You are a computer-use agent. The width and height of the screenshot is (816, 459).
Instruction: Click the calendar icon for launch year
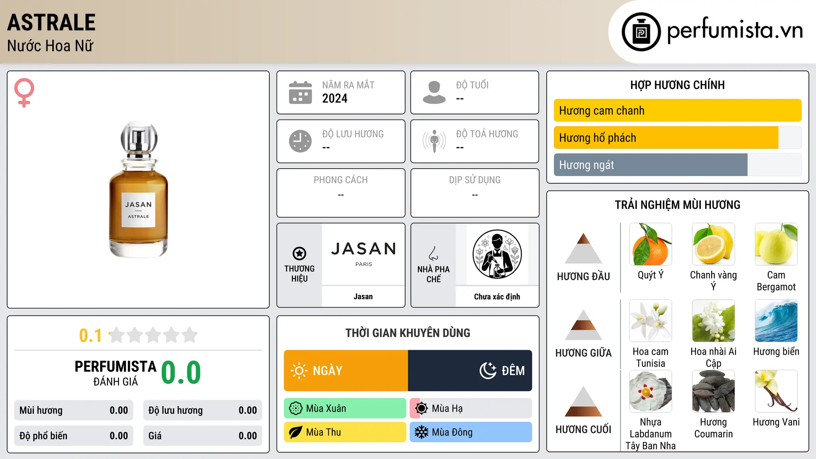pos(300,92)
